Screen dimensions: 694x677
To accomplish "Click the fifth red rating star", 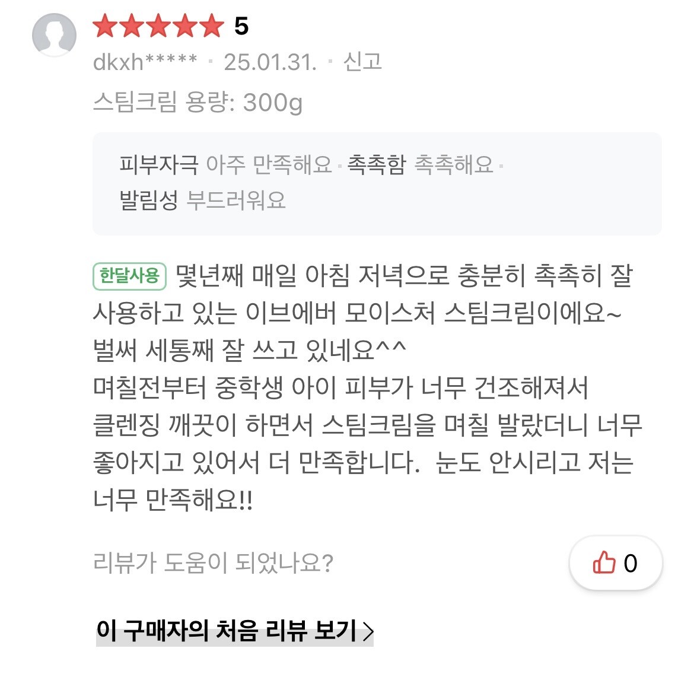I will (211, 27).
